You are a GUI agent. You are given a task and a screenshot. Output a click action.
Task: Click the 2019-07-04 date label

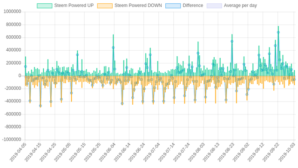[152, 152]
